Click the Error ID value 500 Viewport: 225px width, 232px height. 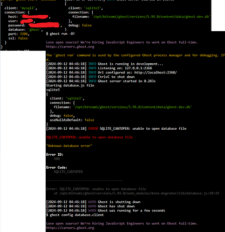pos(57,159)
